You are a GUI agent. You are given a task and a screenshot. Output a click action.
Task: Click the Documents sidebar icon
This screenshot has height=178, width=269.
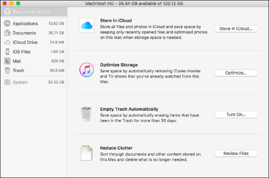(x=7, y=33)
